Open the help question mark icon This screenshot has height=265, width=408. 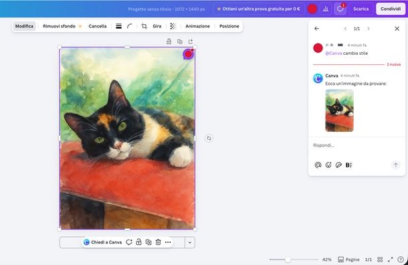401,260
